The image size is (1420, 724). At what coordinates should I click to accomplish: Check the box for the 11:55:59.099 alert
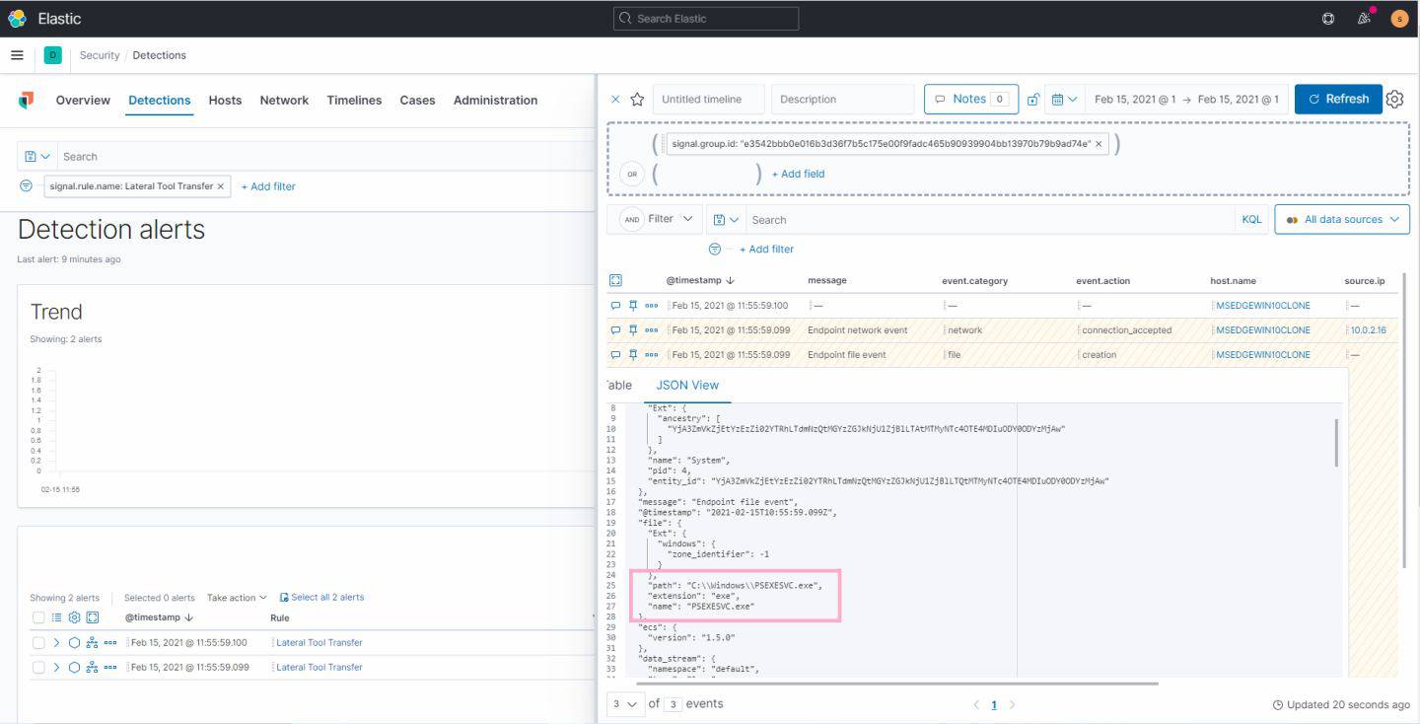38,668
